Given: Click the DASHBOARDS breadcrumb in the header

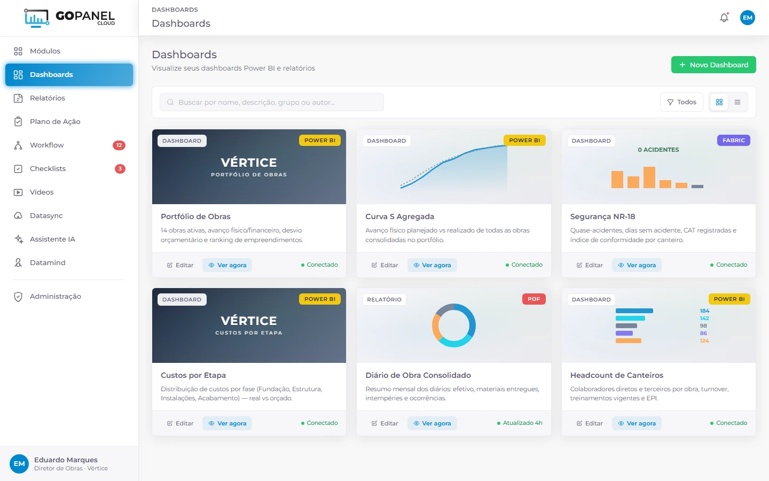Looking at the screenshot, I should [x=175, y=10].
